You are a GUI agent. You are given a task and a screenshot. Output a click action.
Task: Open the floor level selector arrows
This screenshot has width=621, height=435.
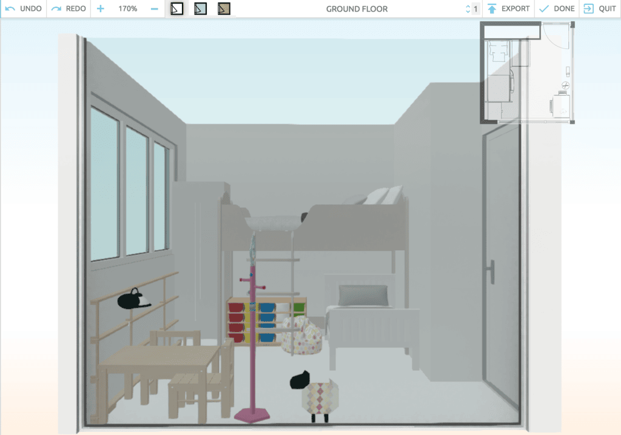click(x=468, y=9)
